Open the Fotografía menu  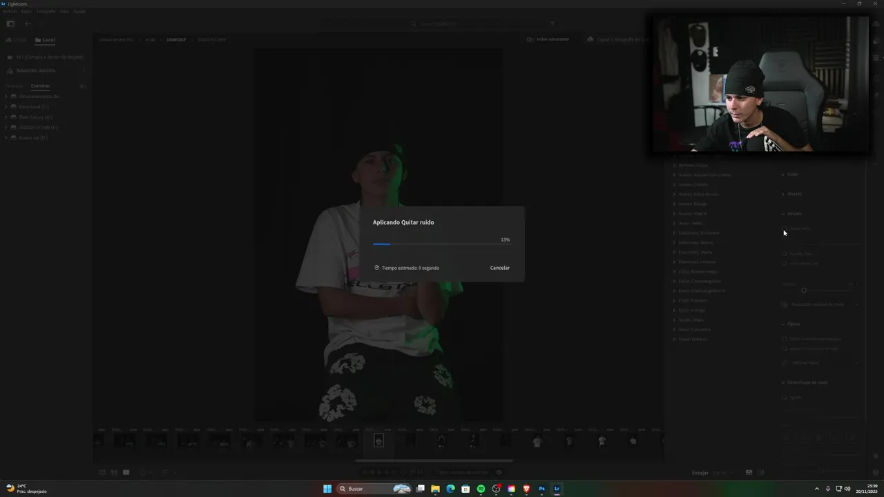[x=46, y=12]
